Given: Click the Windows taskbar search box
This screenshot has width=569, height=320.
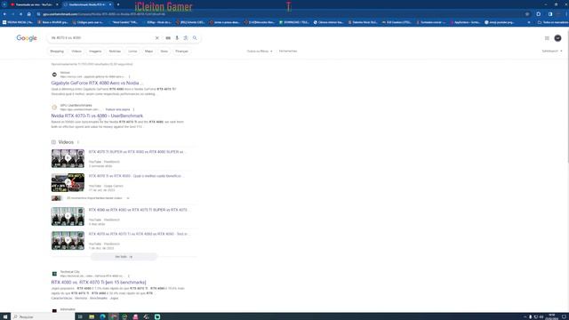Looking at the screenshot, I should click(x=43, y=316).
